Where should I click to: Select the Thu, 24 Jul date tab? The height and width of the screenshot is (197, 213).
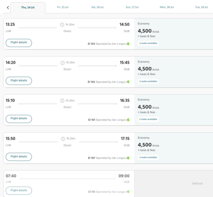28,8
